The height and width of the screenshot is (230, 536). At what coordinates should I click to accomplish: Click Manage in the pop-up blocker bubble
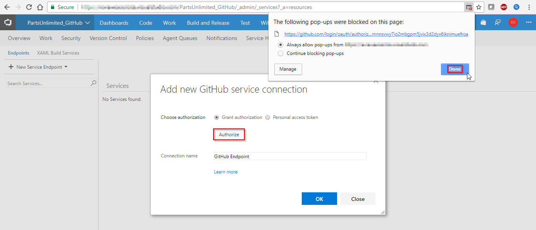pyautogui.click(x=288, y=69)
